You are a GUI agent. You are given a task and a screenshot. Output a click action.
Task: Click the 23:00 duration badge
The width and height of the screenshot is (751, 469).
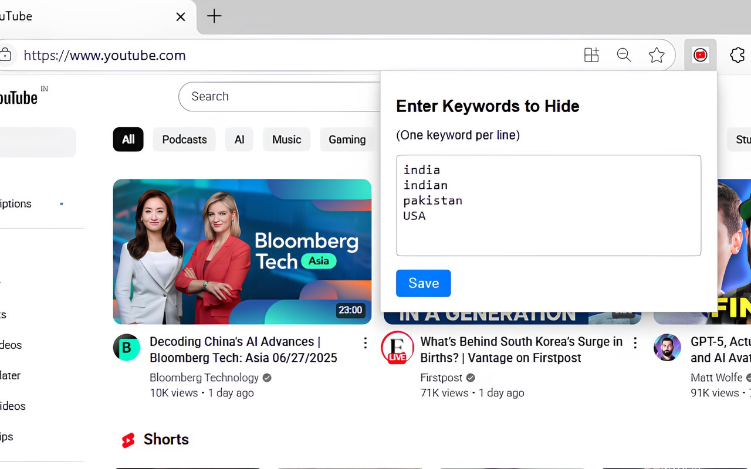350,310
